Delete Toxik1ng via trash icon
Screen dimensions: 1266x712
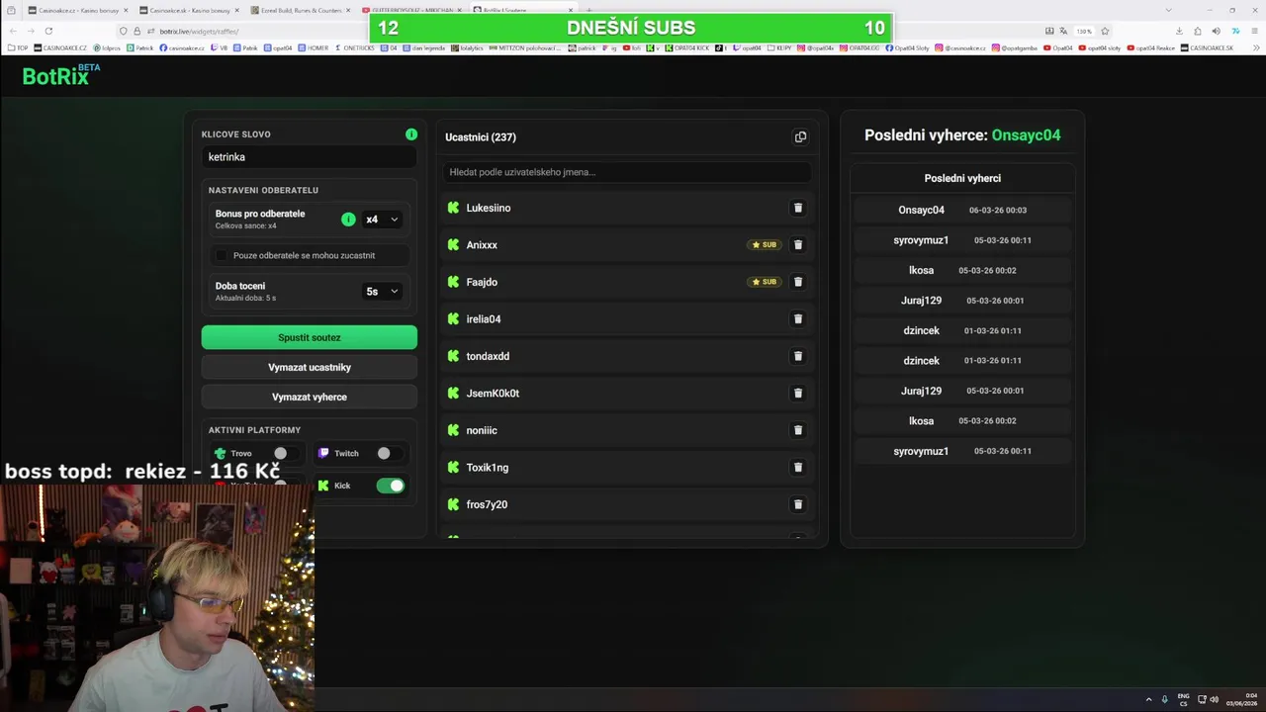click(798, 467)
